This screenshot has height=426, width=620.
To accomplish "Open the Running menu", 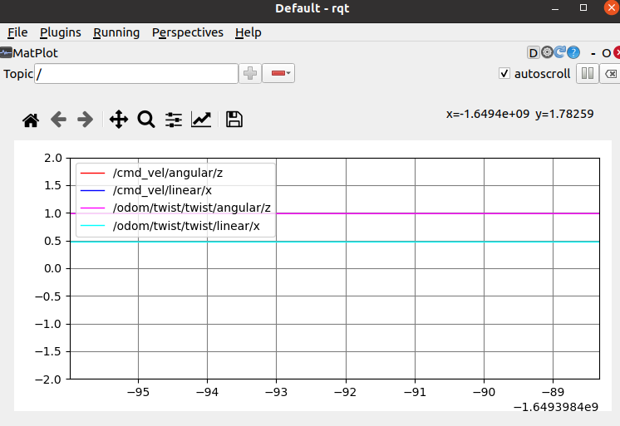I will coord(116,32).
